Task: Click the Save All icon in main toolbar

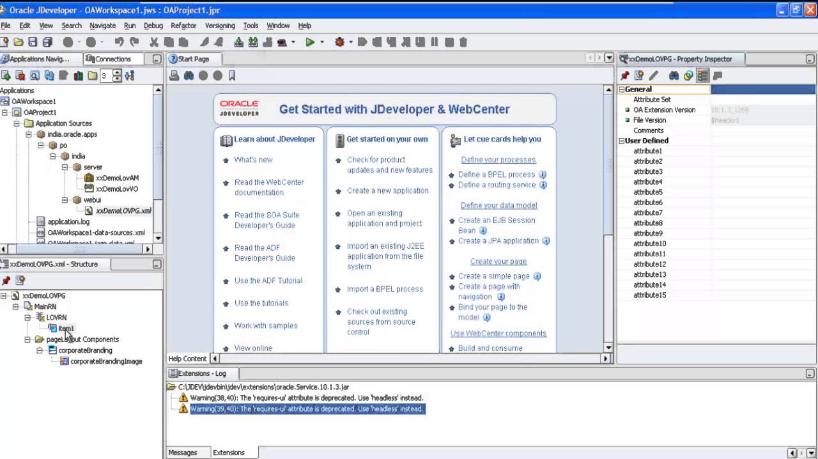Action: coord(47,42)
